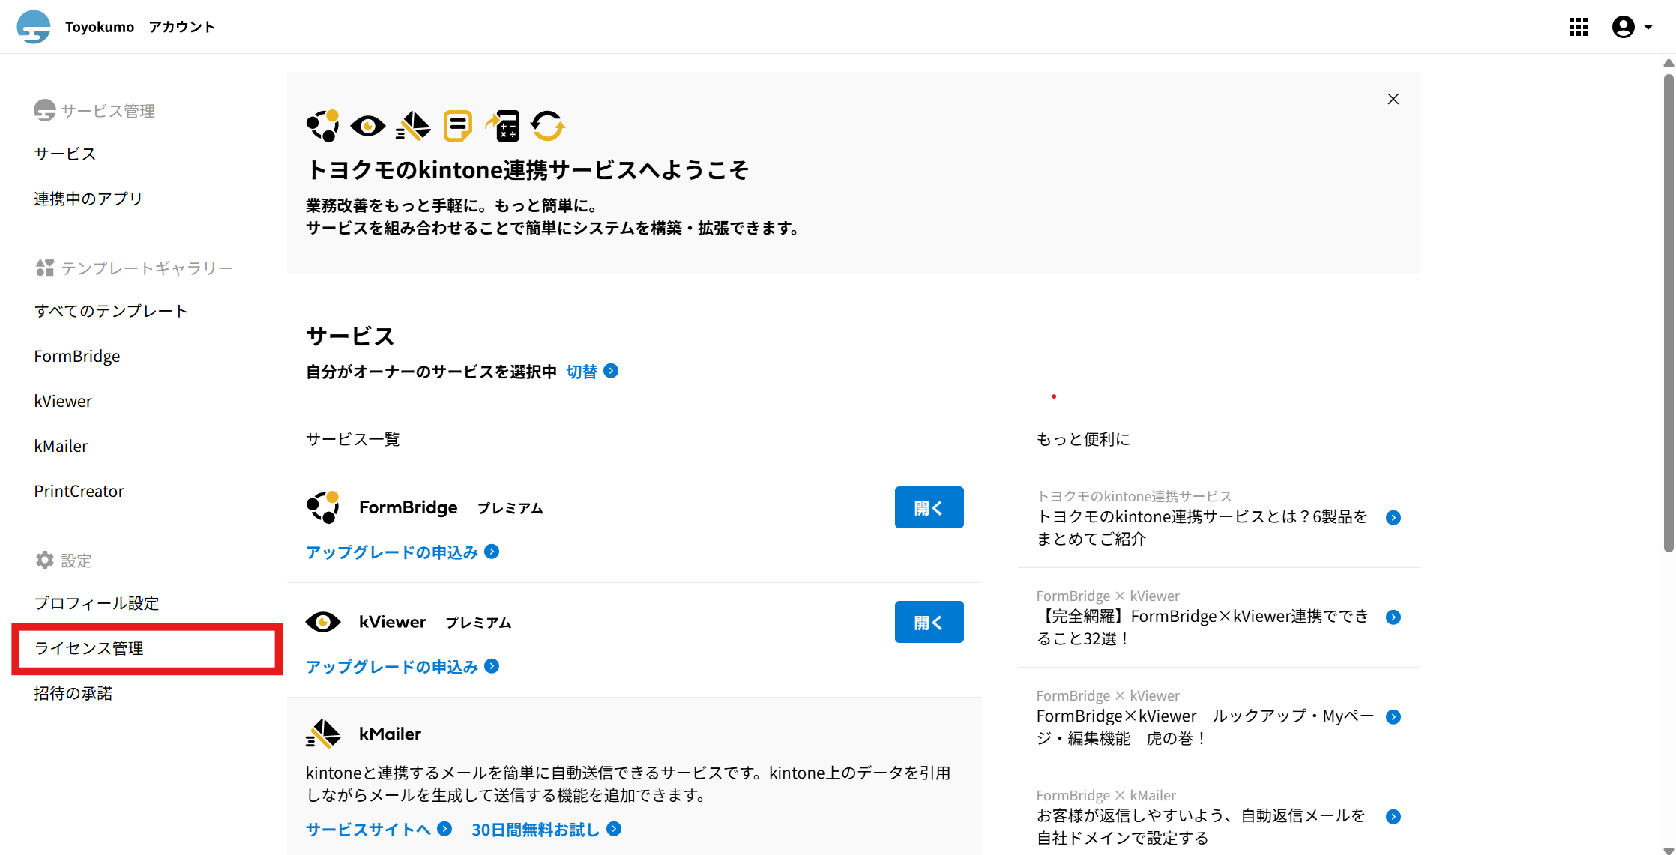
Task: Click the 30日間無料お試し link for kMailer
Action: 535,829
